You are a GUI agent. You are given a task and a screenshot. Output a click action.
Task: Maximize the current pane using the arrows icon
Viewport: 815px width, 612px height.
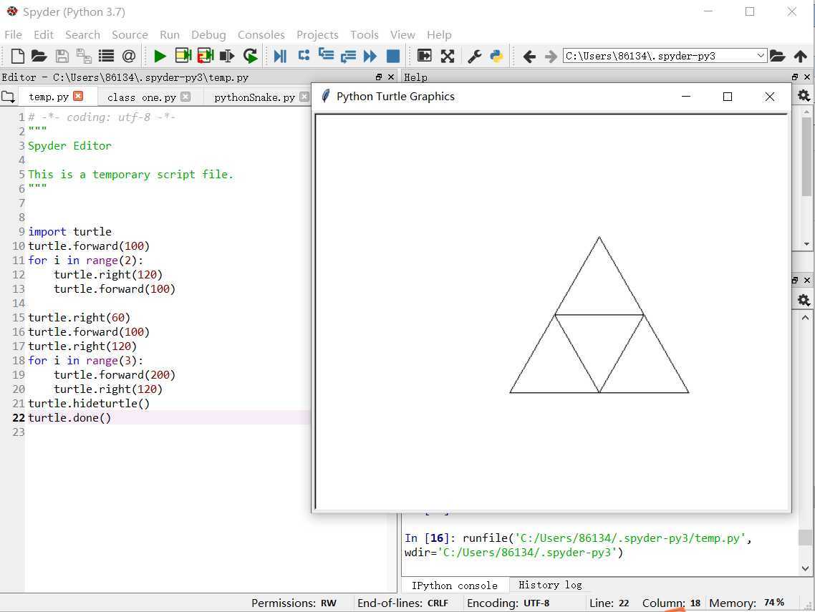tap(448, 56)
